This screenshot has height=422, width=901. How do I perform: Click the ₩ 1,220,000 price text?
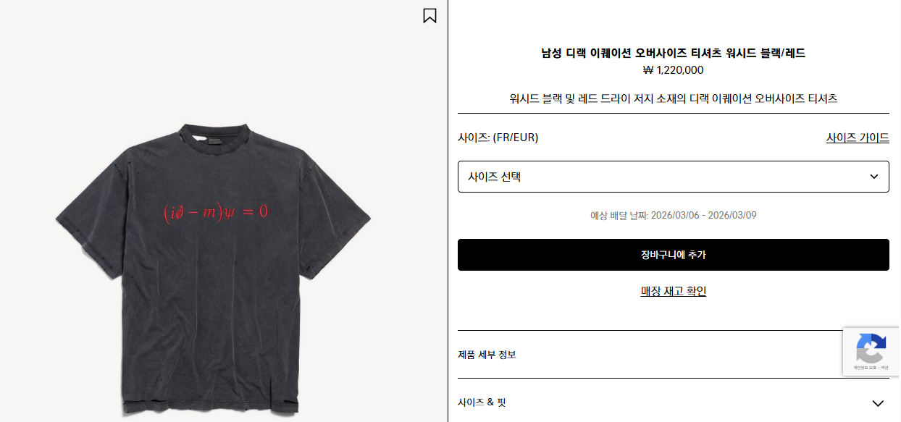[673, 70]
